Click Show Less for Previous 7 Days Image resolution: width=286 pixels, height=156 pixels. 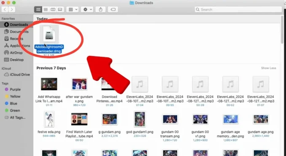click(268, 68)
